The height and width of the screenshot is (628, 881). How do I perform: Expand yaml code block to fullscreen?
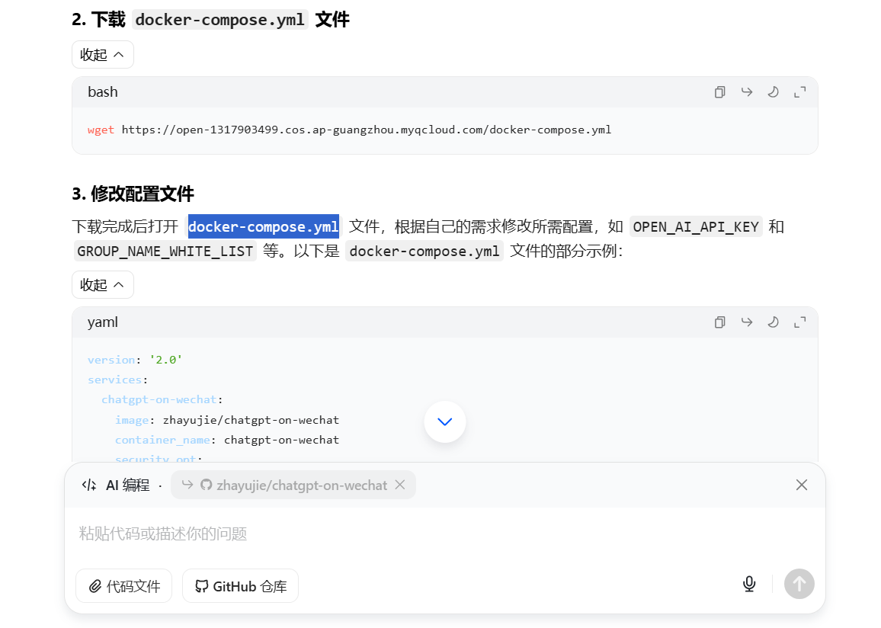[800, 322]
